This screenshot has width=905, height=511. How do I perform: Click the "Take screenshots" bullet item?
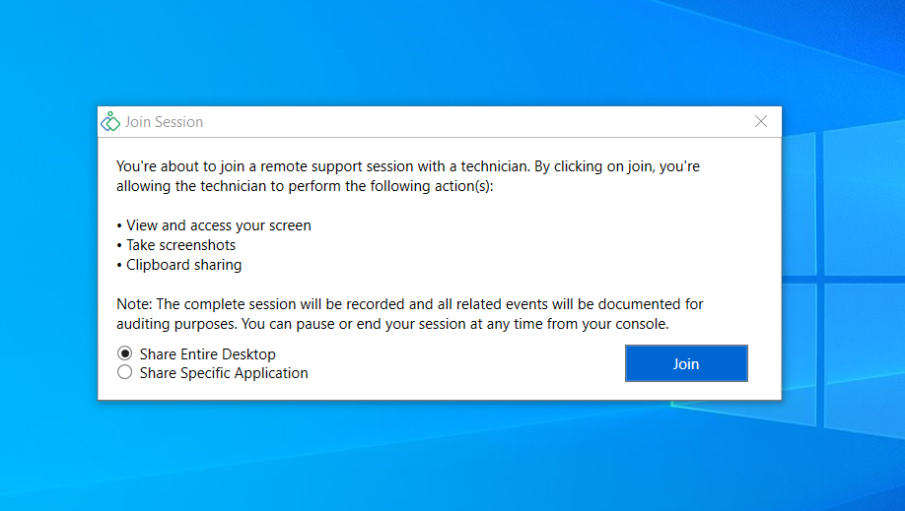coord(180,245)
